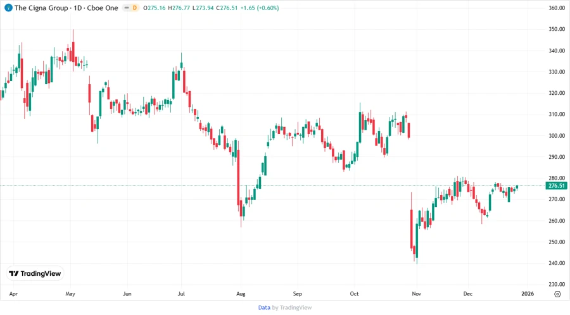Open the 'by TradingView' attribution link
This screenshot has width=570, height=315.
pos(292,308)
